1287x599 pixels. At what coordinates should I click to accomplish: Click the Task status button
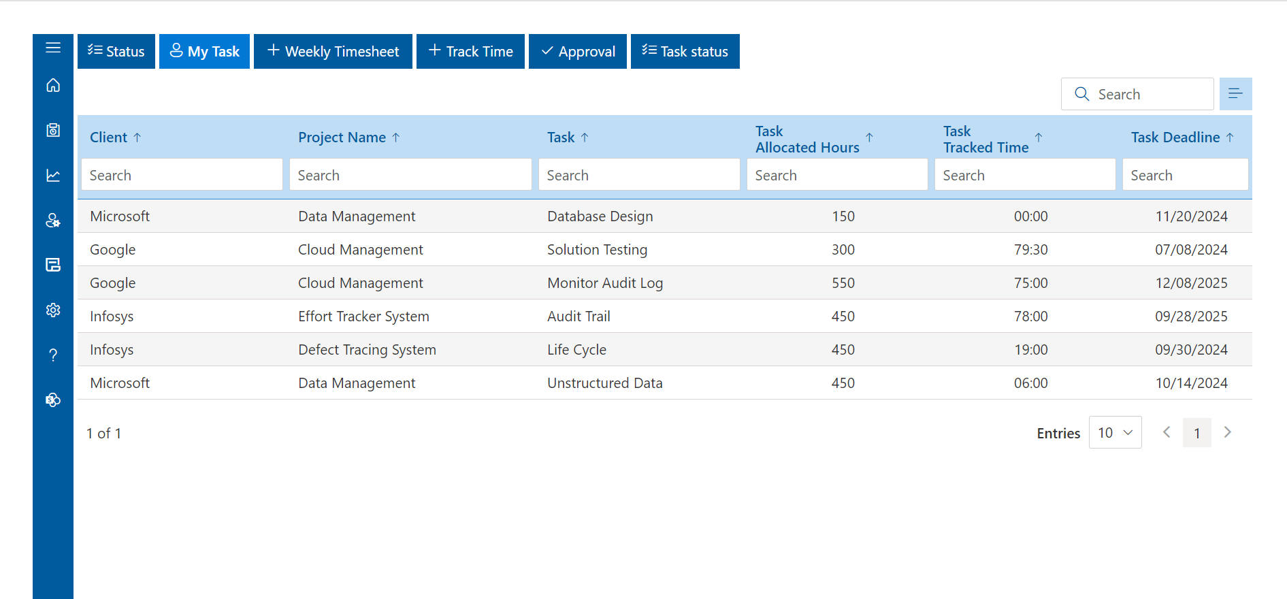[x=685, y=52]
